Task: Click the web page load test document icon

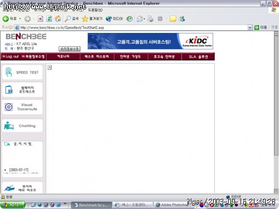Action: click(x=9, y=90)
